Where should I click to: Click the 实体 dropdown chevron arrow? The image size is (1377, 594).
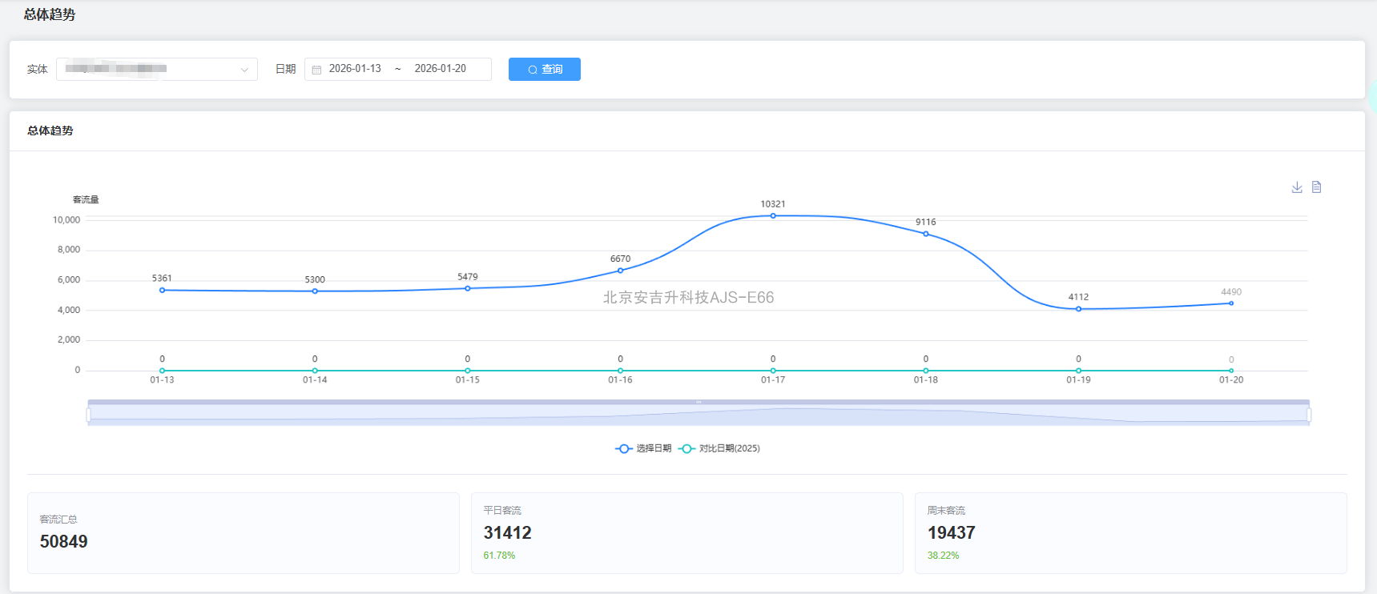pyautogui.click(x=244, y=70)
